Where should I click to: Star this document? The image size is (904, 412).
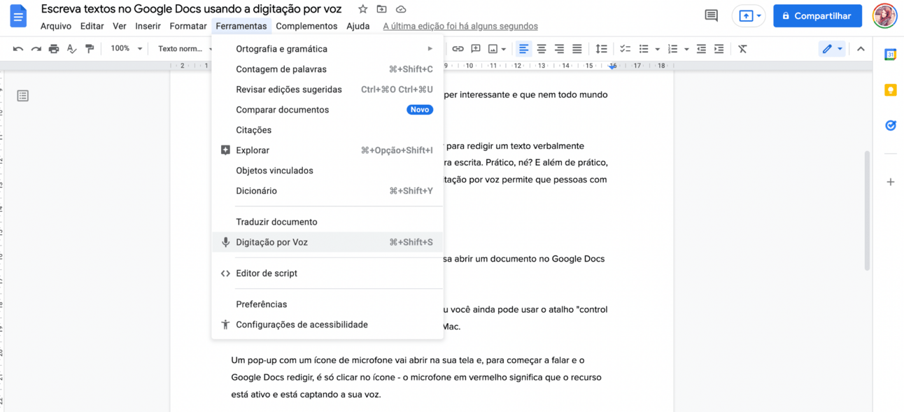click(362, 9)
